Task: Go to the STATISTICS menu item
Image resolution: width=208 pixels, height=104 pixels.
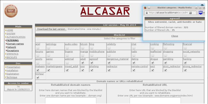Action: (12, 54)
